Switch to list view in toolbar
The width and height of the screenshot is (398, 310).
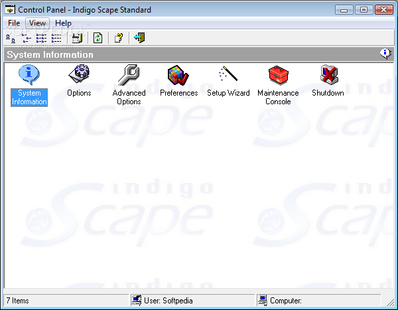(x=41, y=38)
